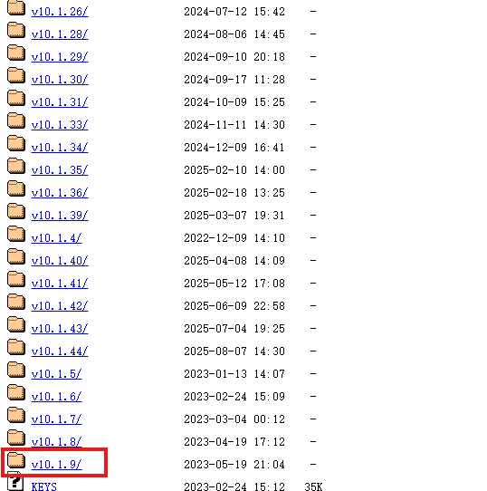
Task: Click the folder icon beside v10.1.26/
Action: (x=16, y=7)
